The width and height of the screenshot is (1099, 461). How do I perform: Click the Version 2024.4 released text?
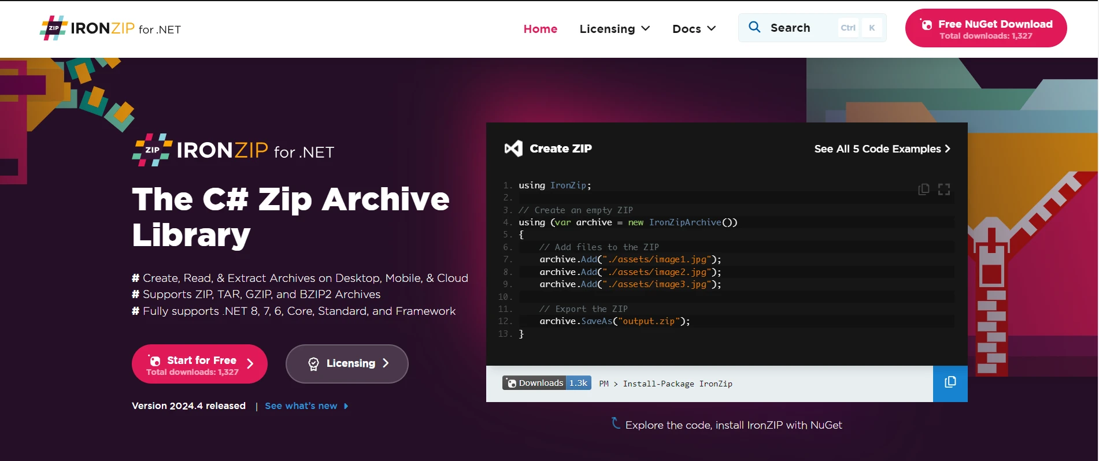point(188,406)
